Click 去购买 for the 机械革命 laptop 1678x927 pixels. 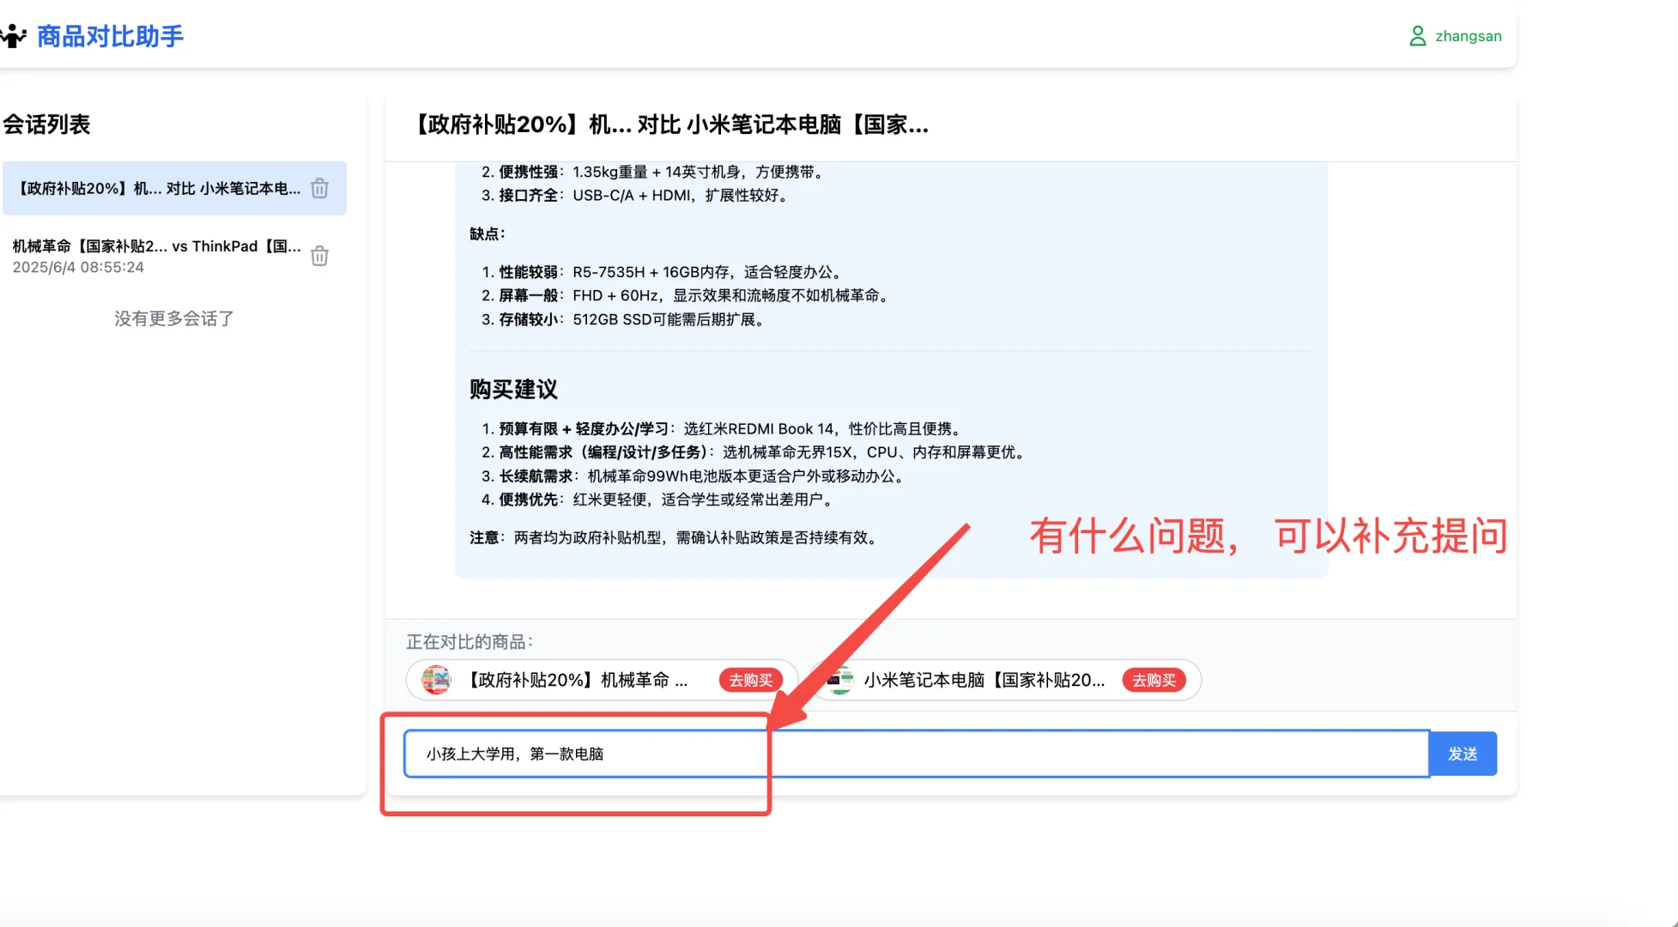[751, 680]
